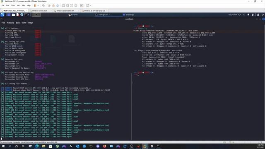Click the stretch guest display icon

[x=88, y=5]
